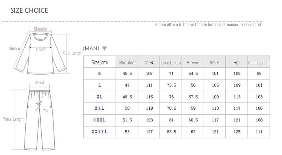Expand the (MAN) dropdown triangle
This screenshot has width=282, height=155.
tap(104, 48)
